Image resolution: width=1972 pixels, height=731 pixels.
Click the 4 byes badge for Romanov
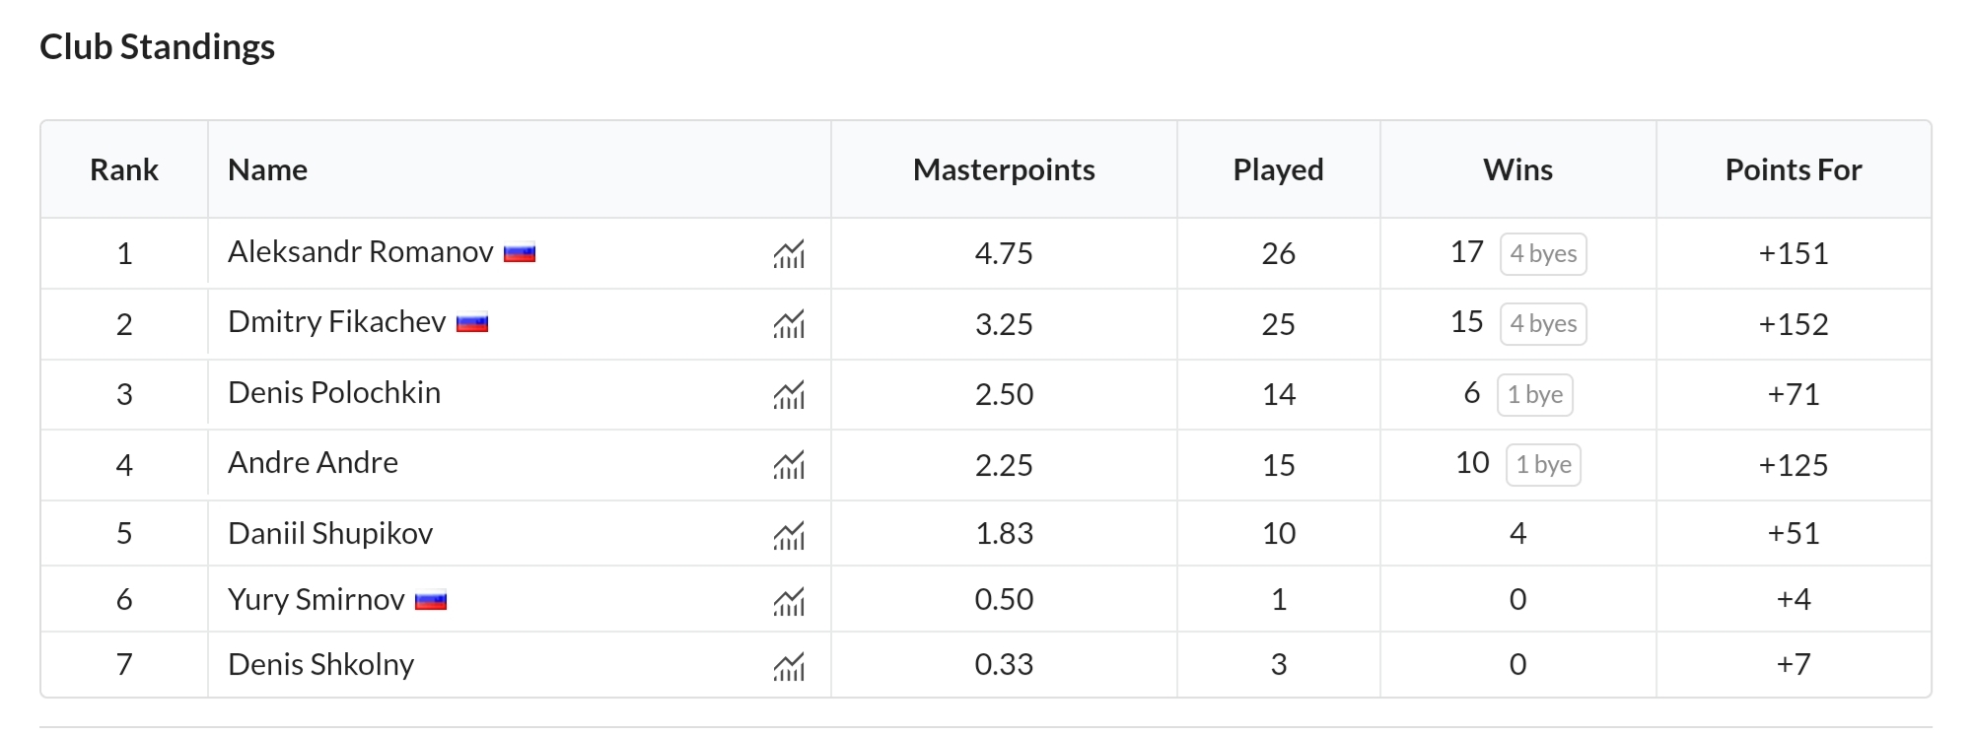click(x=1543, y=253)
